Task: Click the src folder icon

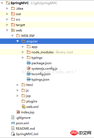Action: pyautogui.click(x=13, y=19)
